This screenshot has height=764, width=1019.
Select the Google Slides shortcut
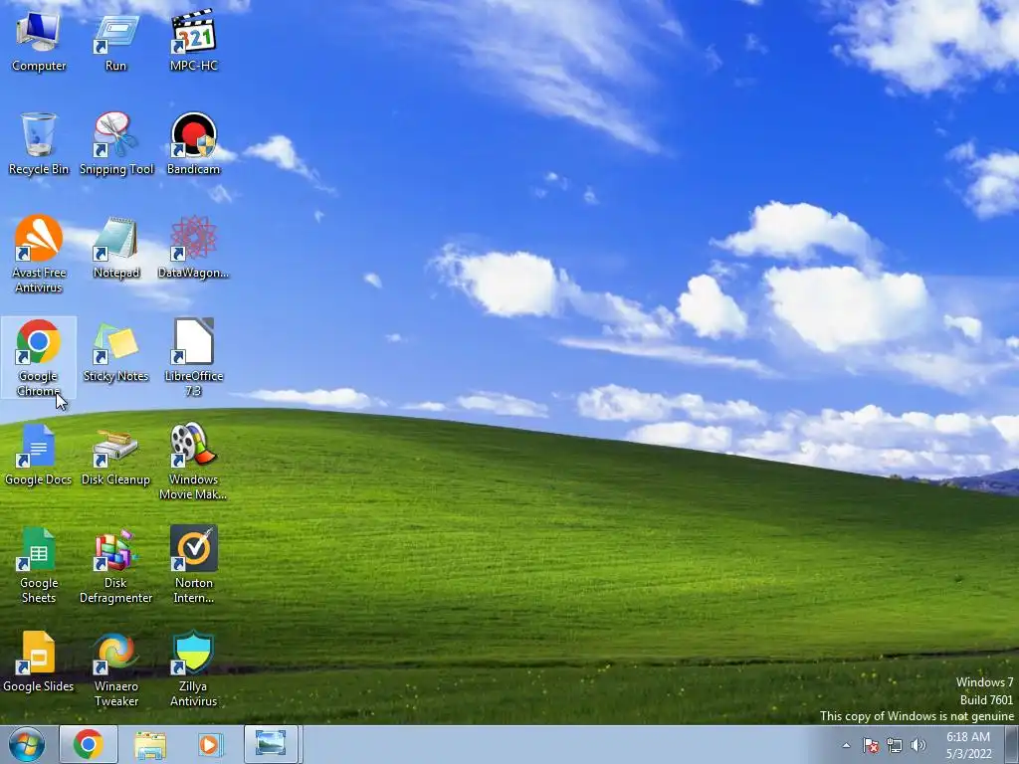click(39, 662)
